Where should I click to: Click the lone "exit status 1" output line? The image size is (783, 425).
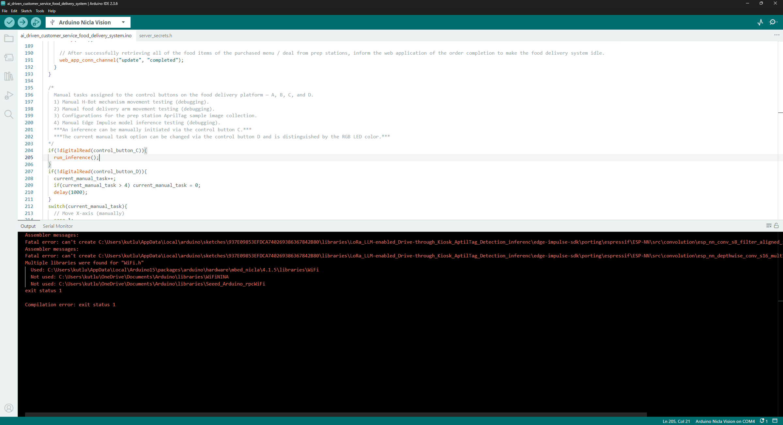[43, 291]
